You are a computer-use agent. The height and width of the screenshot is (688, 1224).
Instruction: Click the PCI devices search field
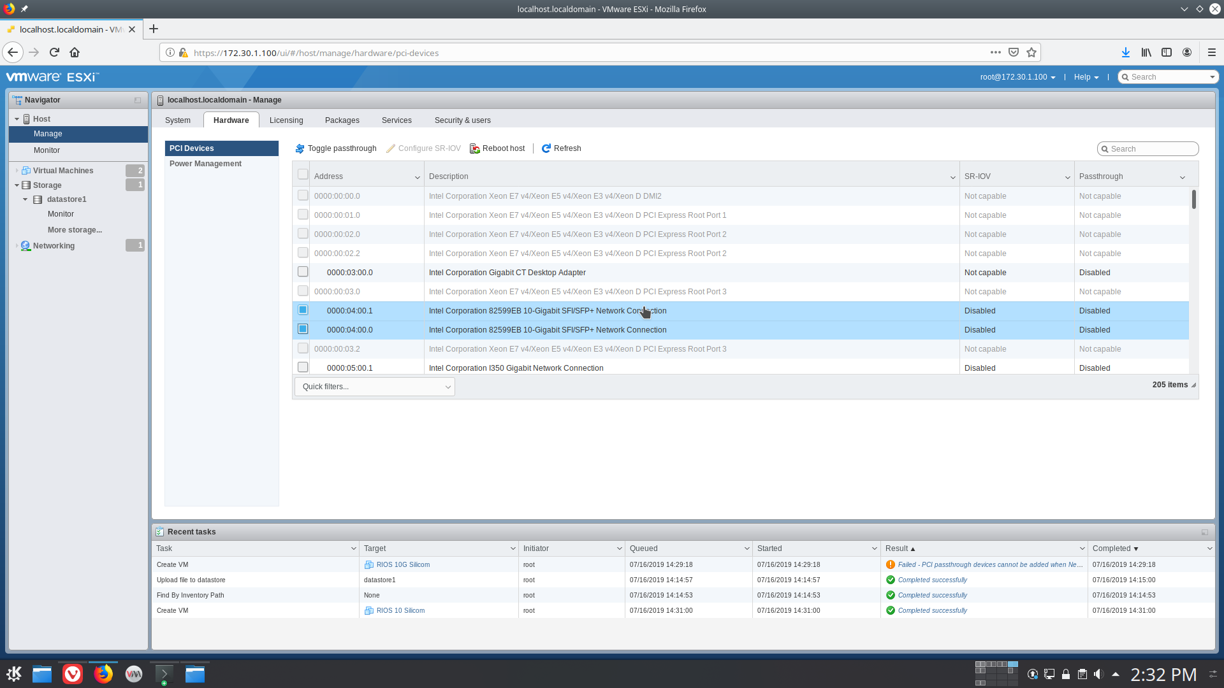tap(1148, 149)
